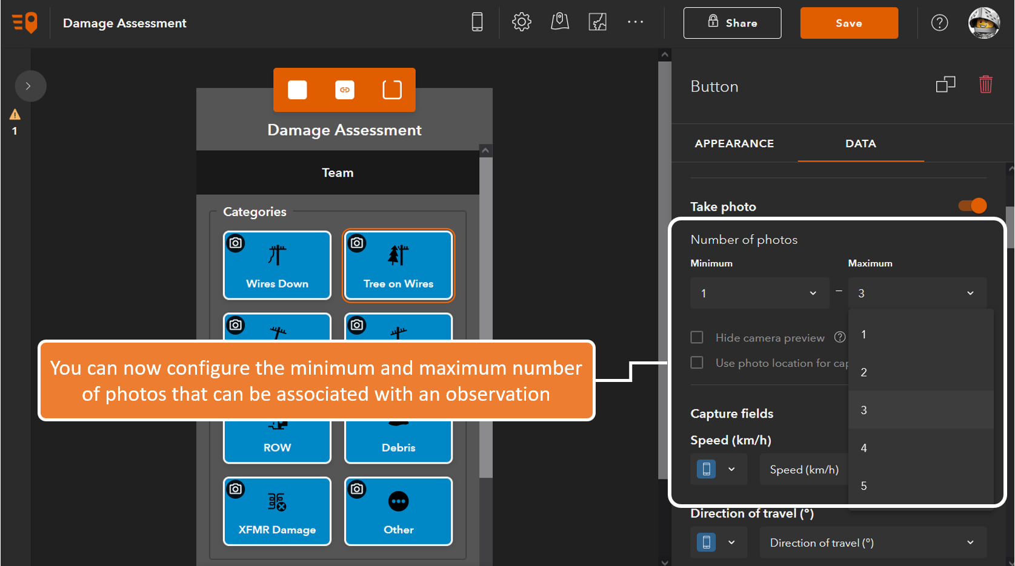Expand the left panel chevron arrow
Viewport: 1015px width, 566px height.
30,86
